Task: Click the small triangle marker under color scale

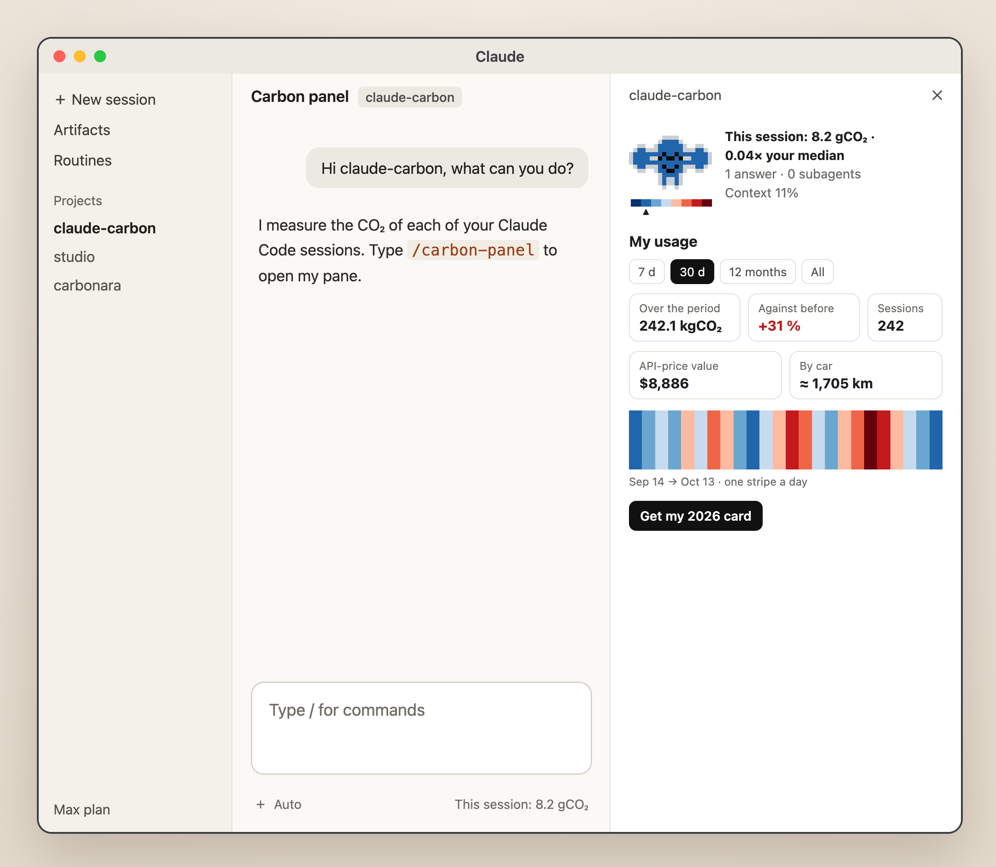Action: (645, 212)
